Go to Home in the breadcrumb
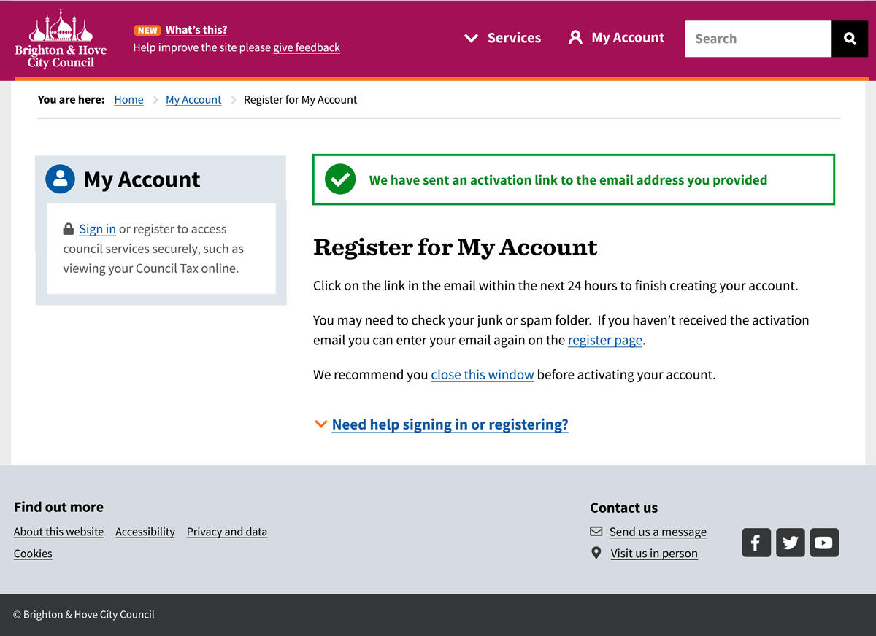The height and width of the screenshot is (636, 876). pyautogui.click(x=128, y=100)
